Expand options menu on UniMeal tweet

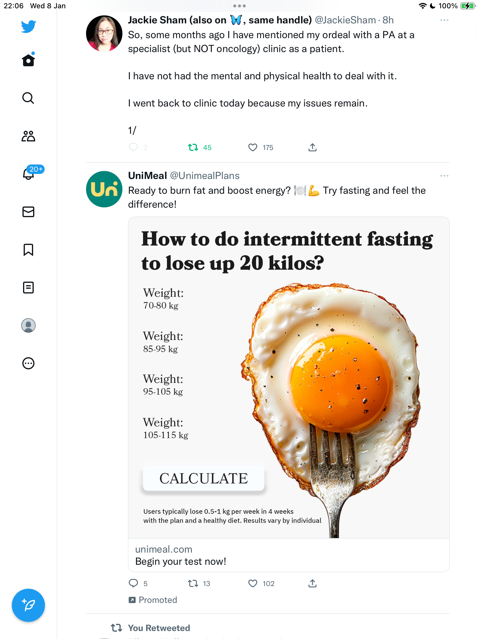coord(444,176)
